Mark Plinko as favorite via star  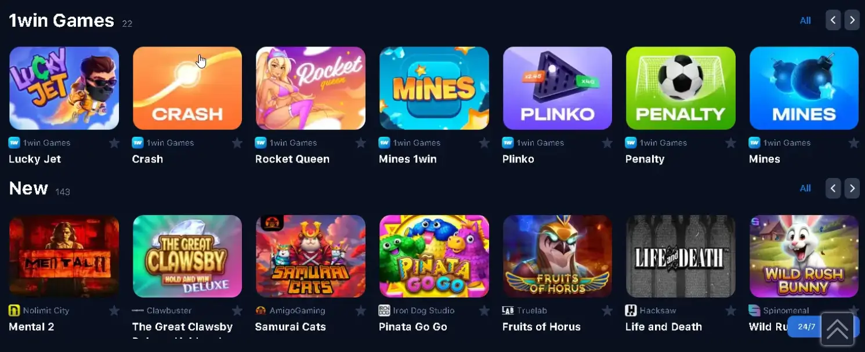click(x=607, y=143)
